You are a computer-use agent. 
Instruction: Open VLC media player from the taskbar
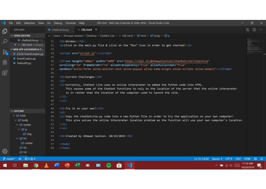coord(46,165)
